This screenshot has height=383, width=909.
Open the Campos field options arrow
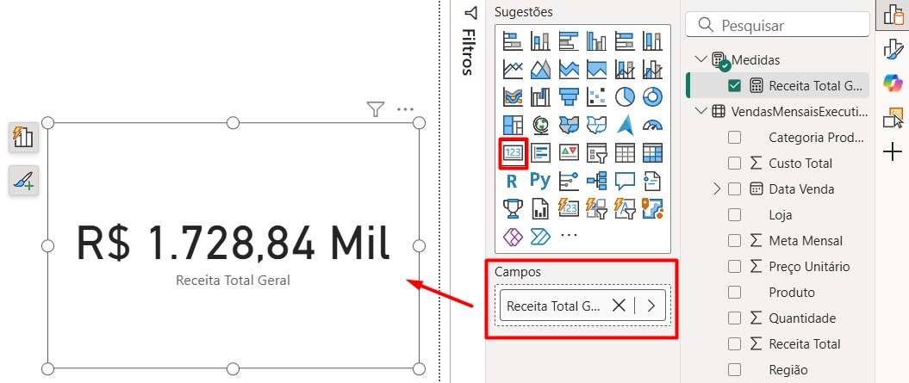click(651, 306)
